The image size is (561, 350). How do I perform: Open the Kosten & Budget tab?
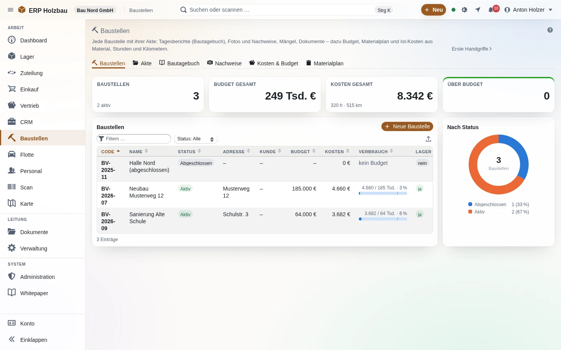[273, 63]
